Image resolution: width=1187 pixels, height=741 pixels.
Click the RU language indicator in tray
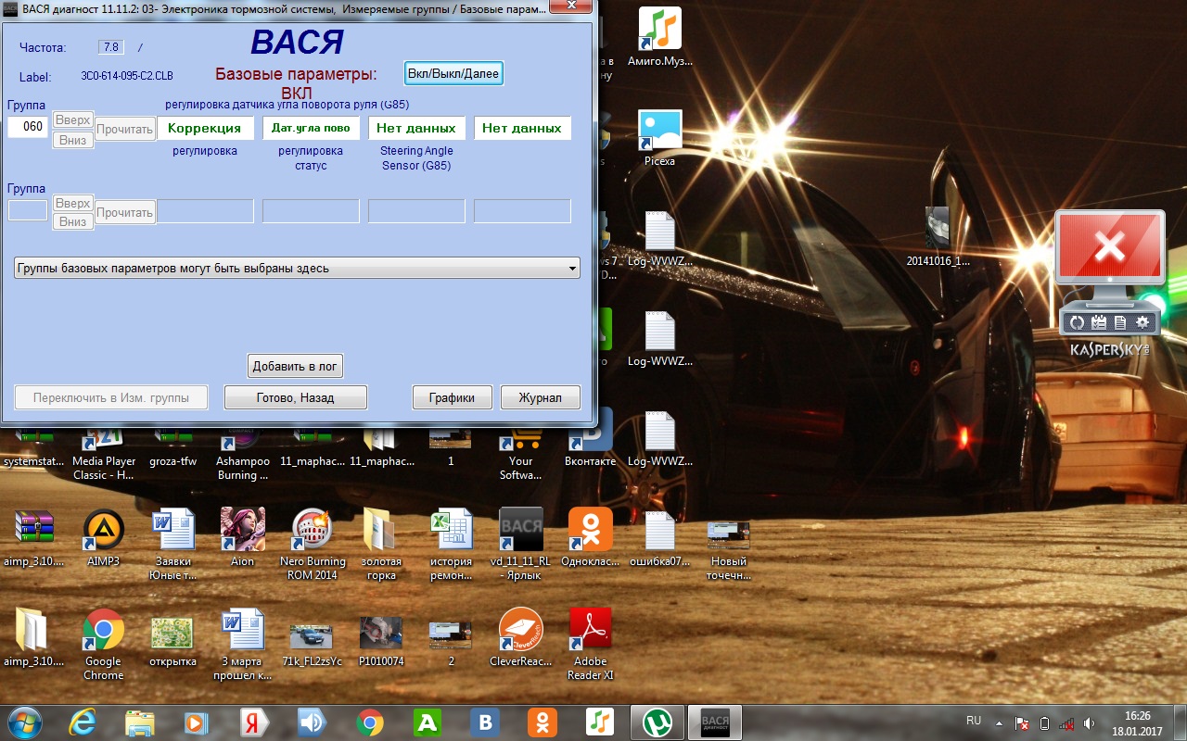click(x=974, y=721)
